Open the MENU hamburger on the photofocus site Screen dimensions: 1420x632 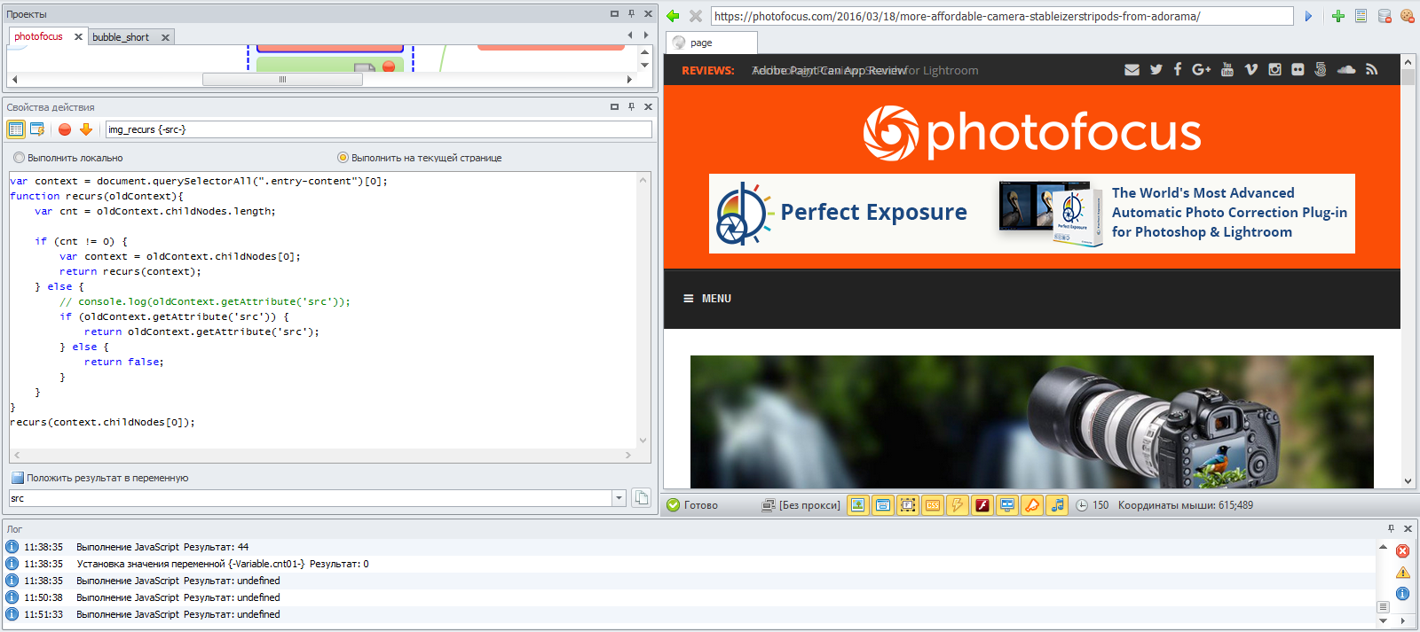[x=707, y=299]
